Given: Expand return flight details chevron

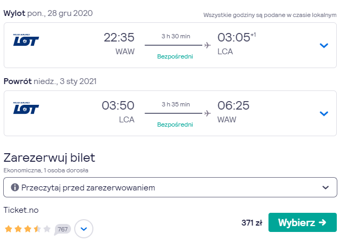Looking at the screenshot, I should click(324, 113).
